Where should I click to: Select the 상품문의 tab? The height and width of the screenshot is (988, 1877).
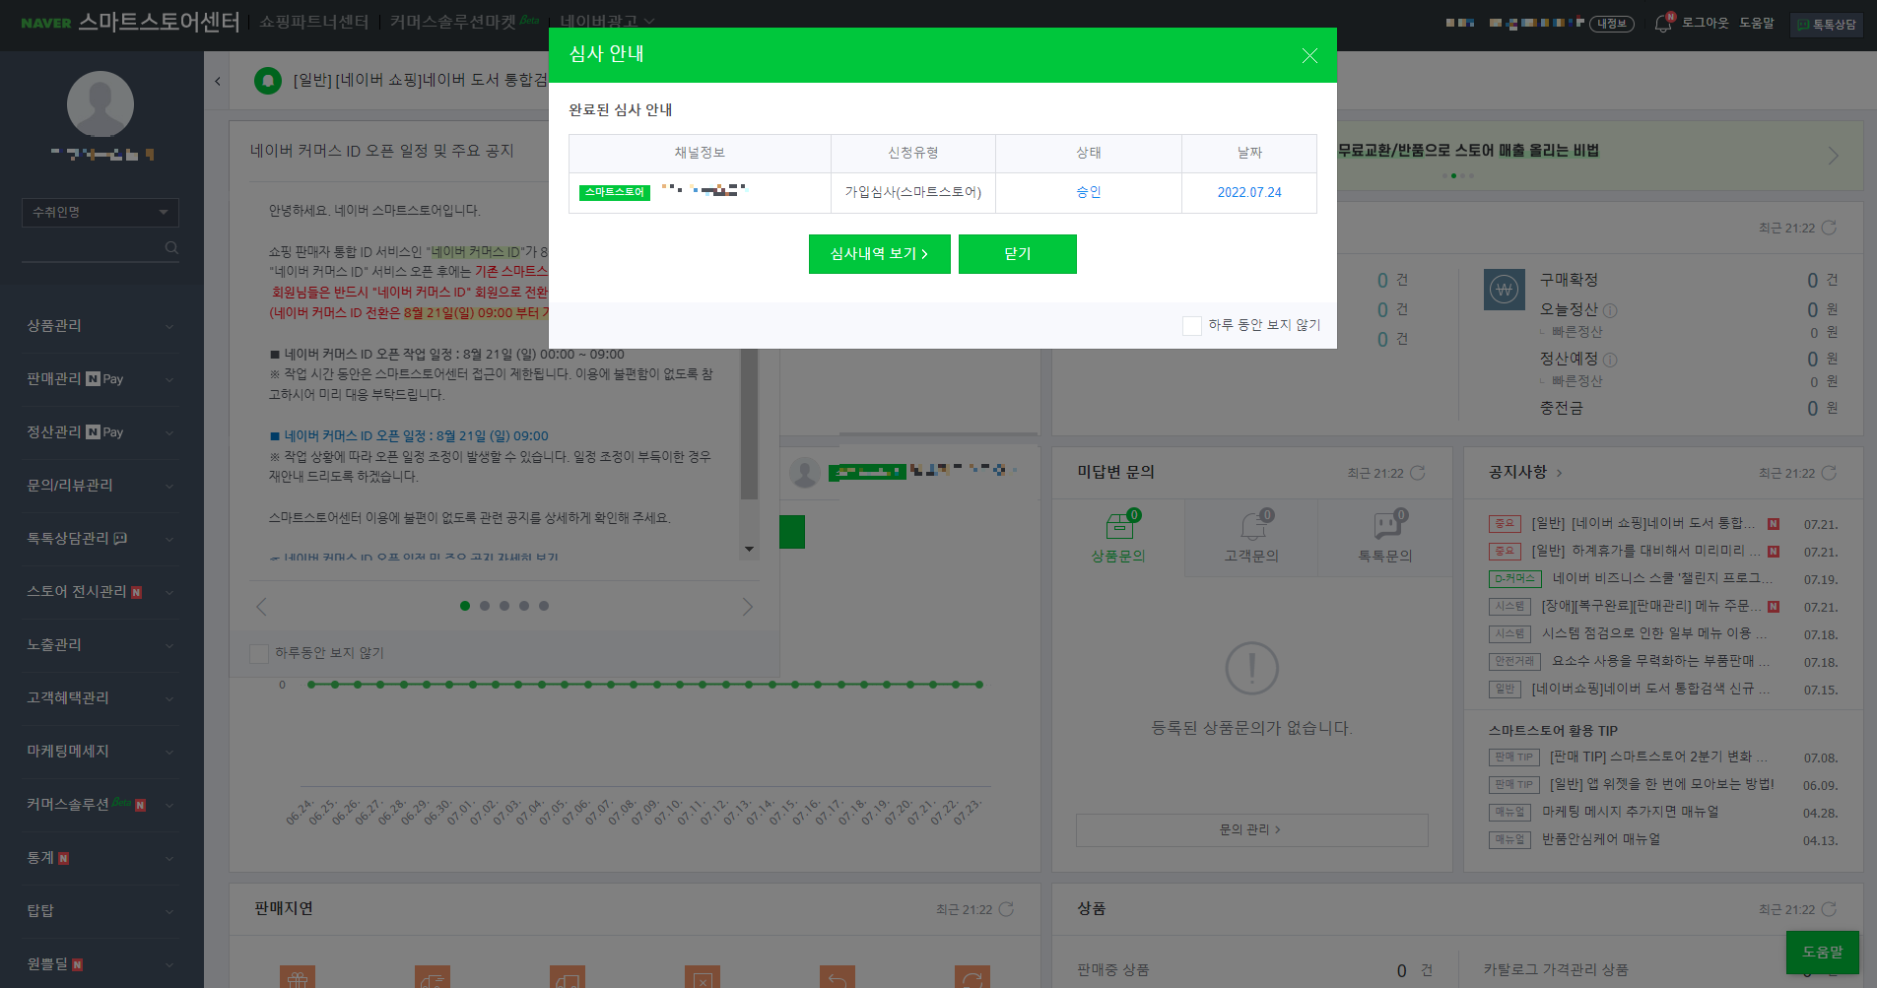pyautogui.click(x=1118, y=537)
